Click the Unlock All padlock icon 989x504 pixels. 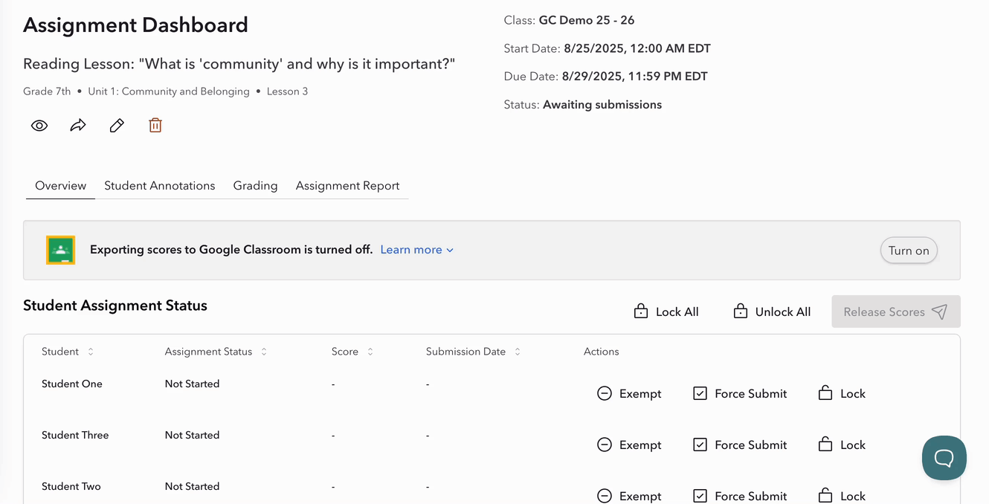[741, 311]
